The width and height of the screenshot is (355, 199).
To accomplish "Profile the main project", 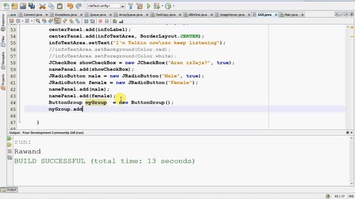I will (x=168, y=6).
